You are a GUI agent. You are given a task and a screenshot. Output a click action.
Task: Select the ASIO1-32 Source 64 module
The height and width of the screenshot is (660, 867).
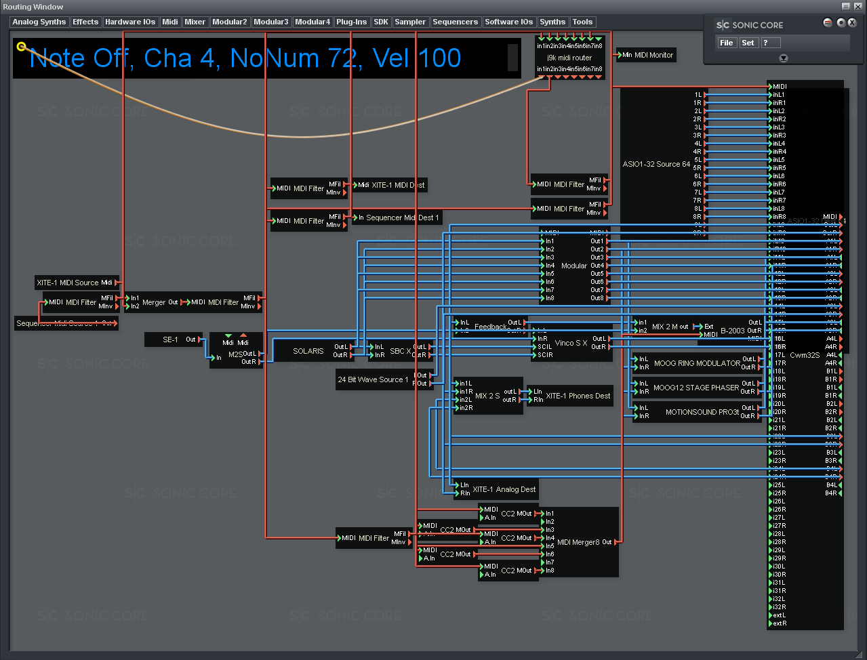[x=656, y=164]
